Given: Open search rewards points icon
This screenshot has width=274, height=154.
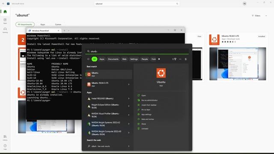Looking at the screenshot, I should [x=174, y=59].
